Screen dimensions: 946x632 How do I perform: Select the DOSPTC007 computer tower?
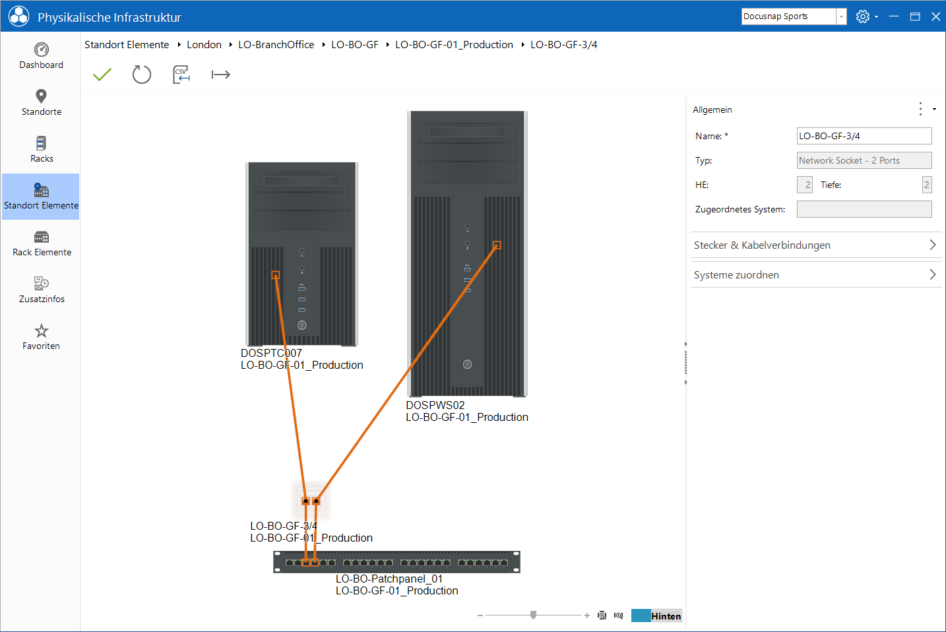pos(302,254)
